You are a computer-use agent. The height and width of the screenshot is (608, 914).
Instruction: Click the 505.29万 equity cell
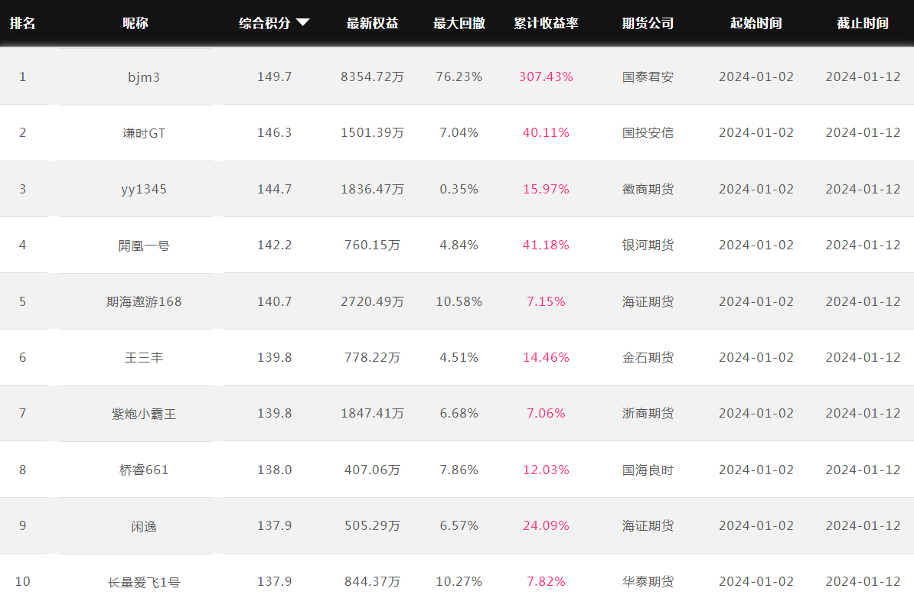point(372,526)
